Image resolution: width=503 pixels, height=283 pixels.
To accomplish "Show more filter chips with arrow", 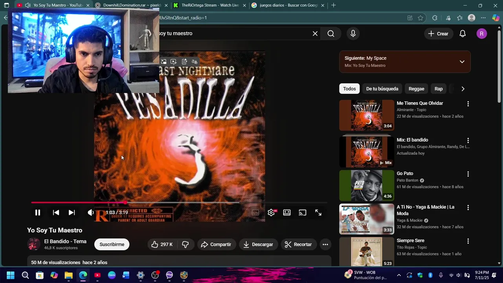I will click(463, 89).
